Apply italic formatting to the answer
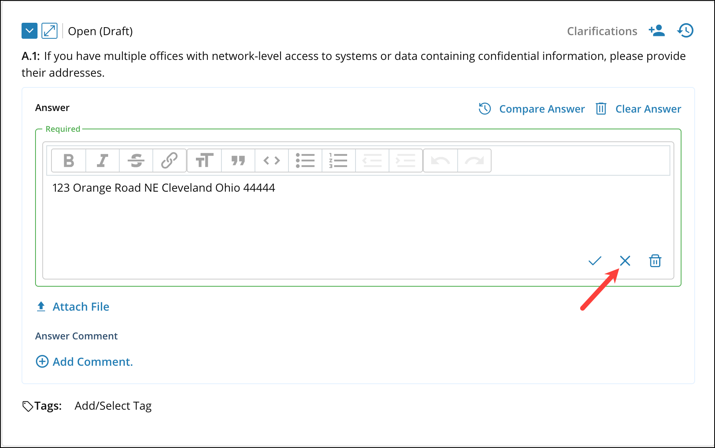Screen dimensions: 715x448 tap(103, 161)
